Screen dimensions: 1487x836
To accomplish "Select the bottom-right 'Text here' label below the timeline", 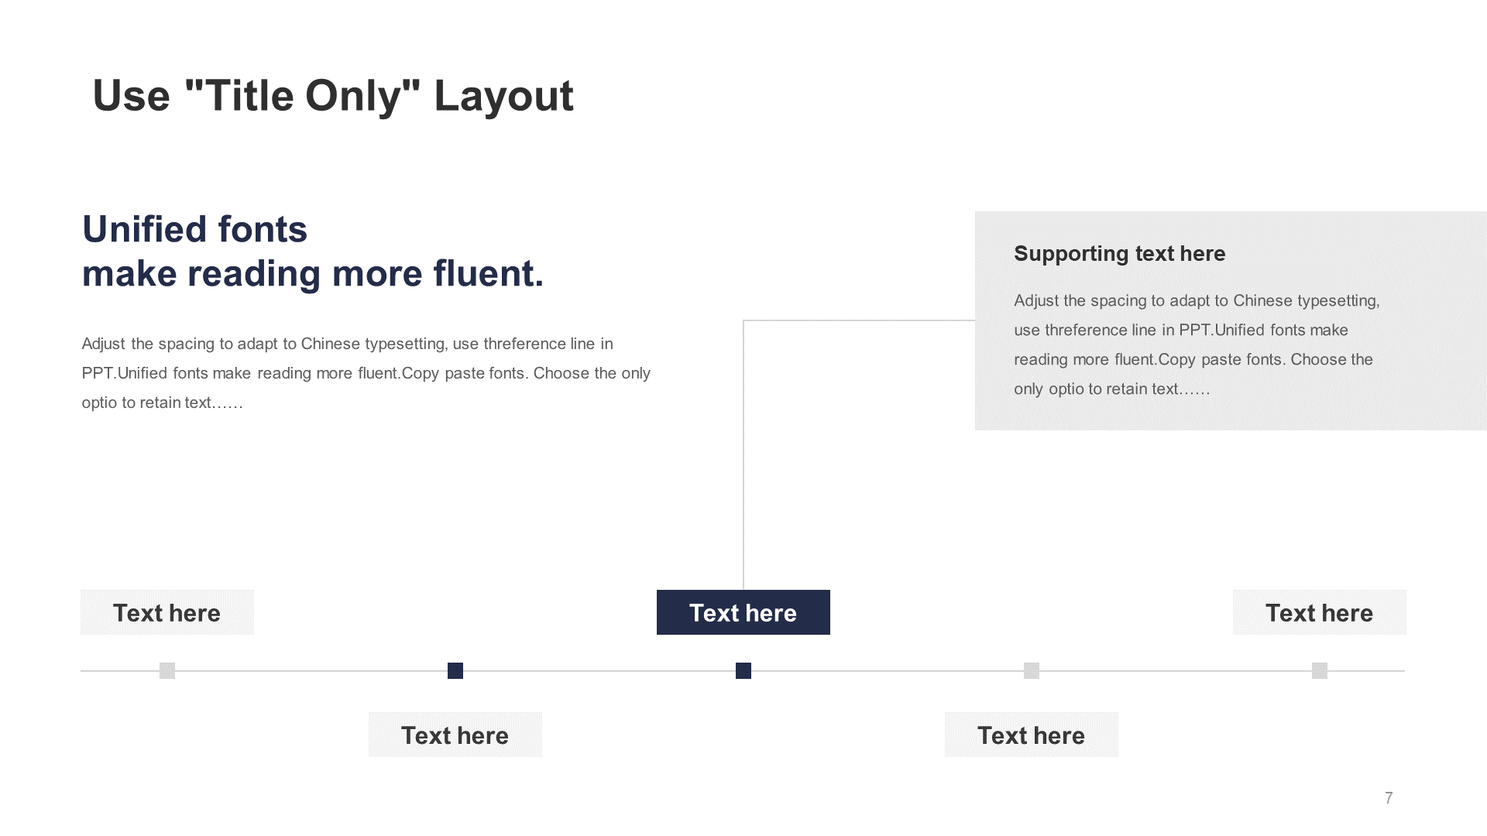I will click(x=1032, y=735).
